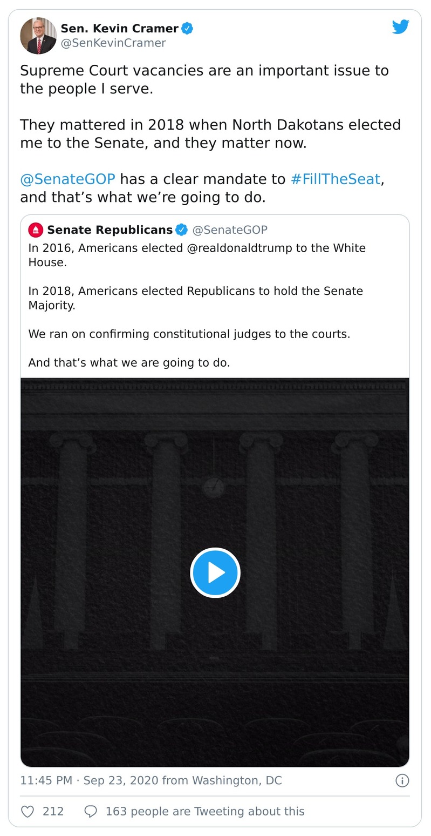Click the reply speech bubble icon
Screen dimensions: 431x836
[x=90, y=811]
